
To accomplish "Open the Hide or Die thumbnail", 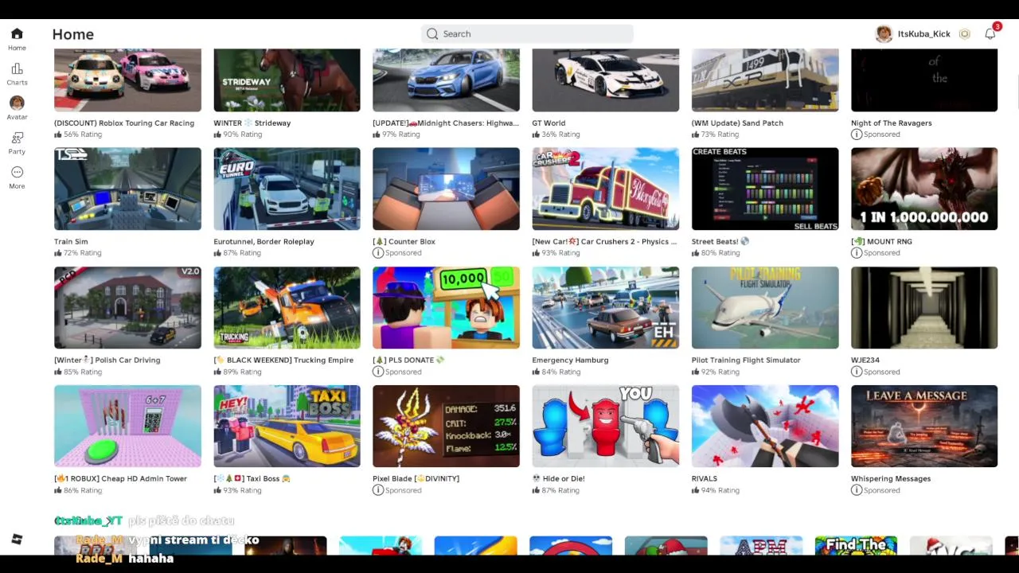I will tap(606, 426).
